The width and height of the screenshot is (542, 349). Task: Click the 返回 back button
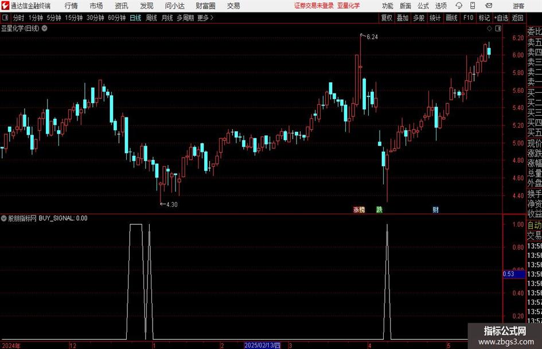click(517, 18)
